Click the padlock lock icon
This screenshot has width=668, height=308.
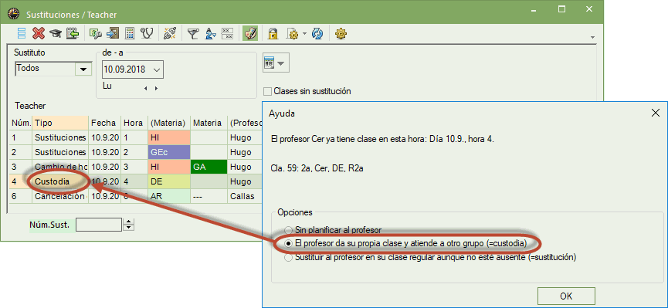pos(273,33)
